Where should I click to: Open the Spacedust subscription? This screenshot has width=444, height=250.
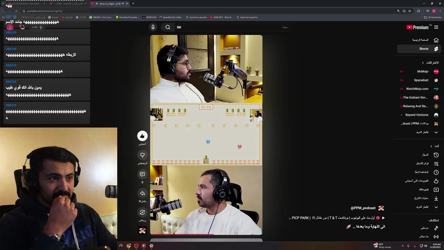click(419, 80)
